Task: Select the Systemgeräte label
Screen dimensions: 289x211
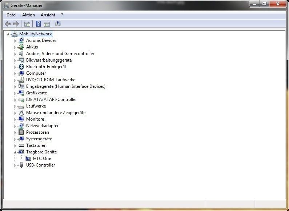Action: (x=39, y=139)
